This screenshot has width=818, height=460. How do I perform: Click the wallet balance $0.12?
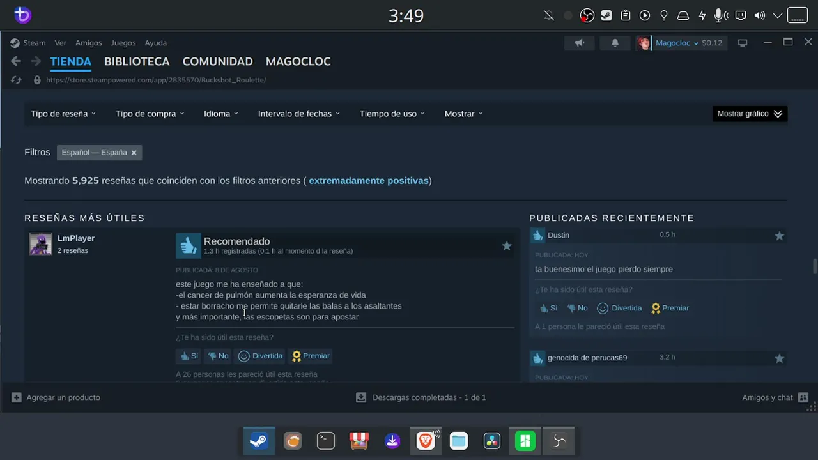point(712,43)
